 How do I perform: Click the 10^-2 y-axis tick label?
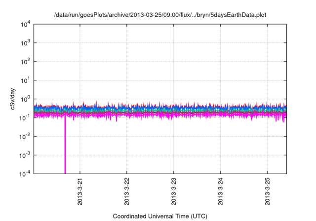point(25,137)
